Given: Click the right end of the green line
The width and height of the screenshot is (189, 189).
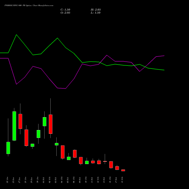Looking at the screenshot, I should pos(164,70).
